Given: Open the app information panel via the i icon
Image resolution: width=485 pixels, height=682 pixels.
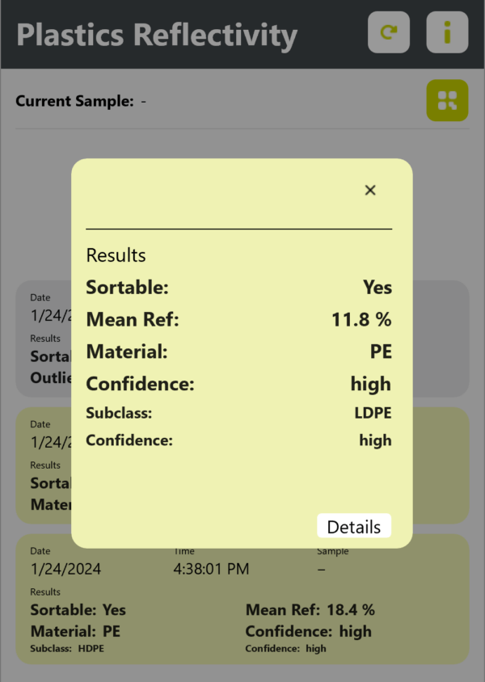Looking at the screenshot, I should click(447, 32).
